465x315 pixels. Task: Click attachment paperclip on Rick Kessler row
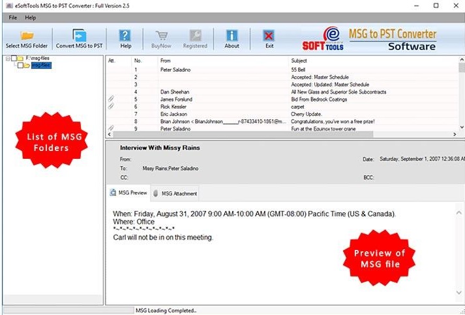[111, 106]
